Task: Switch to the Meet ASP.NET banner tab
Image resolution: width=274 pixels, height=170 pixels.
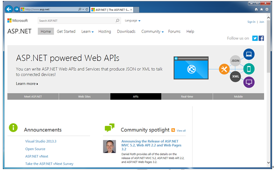Action: (33, 96)
